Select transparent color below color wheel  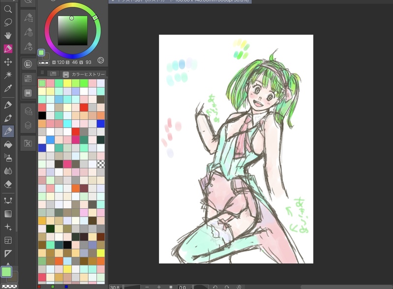point(43,63)
